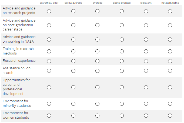
Task: Rate minority students environment above average
Action: [x=122, y=104]
